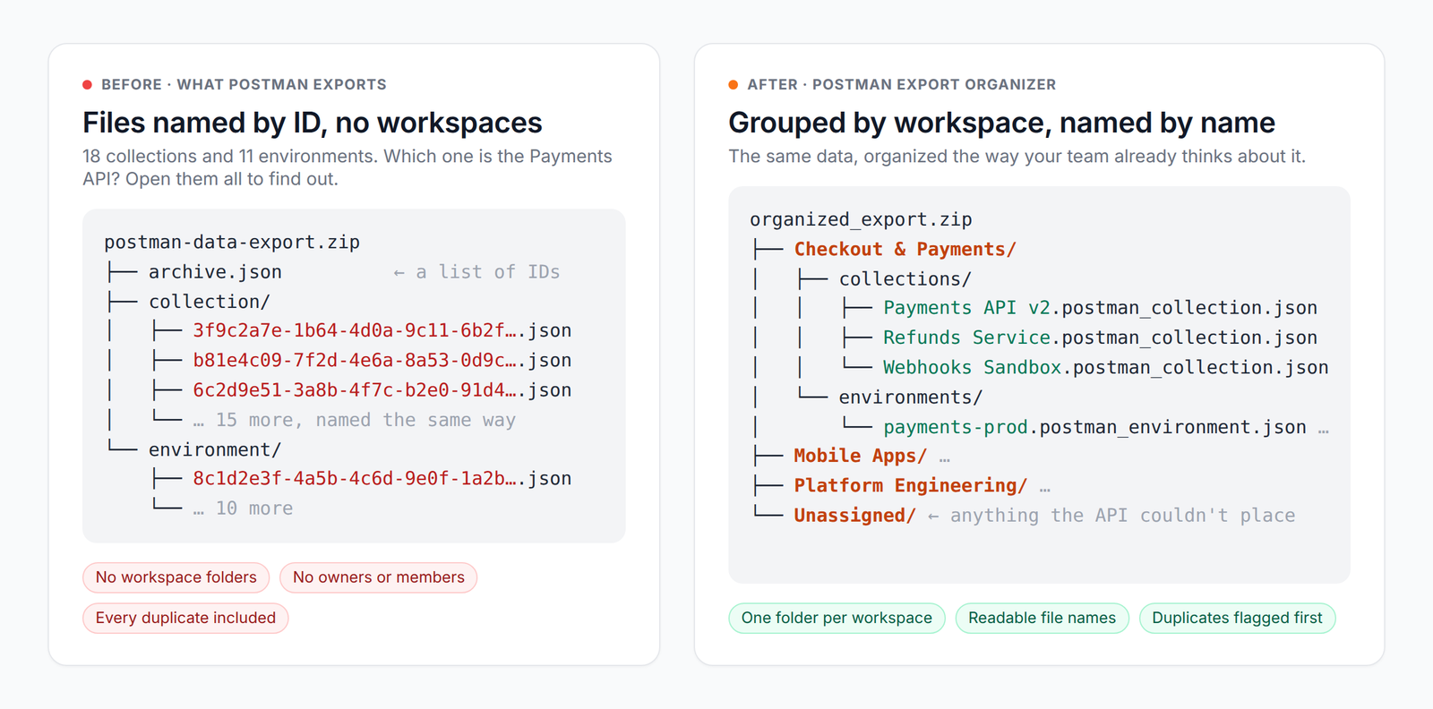
Task: Select the collection/ folder row
Action: 210,302
